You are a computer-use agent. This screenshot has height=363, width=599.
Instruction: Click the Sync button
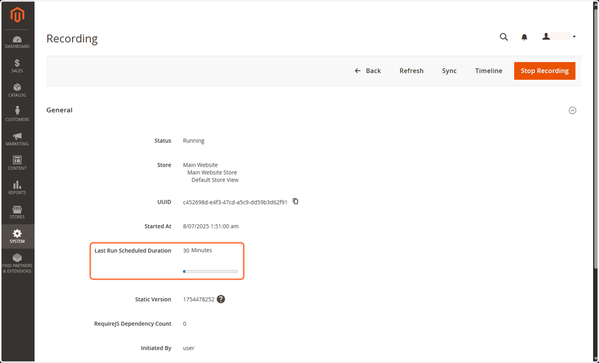point(449,71)
